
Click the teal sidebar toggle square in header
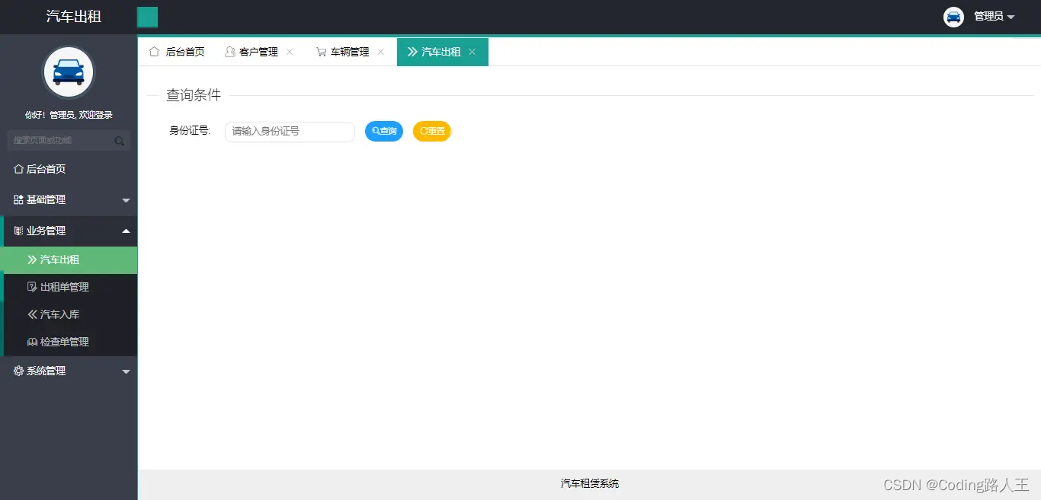147,17
